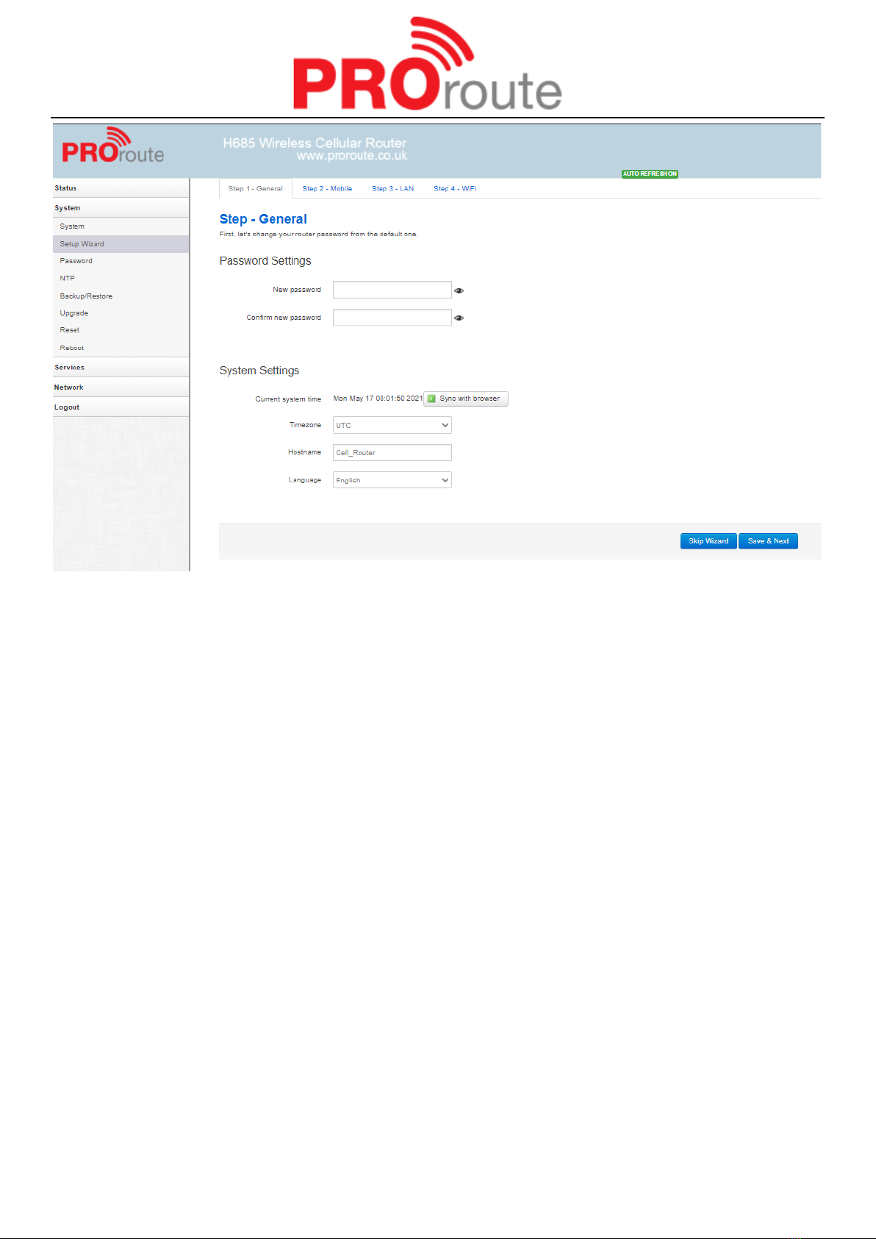Image resolution: width=876 pixels, height=1239 pixels.
Task: Click the Save & Next button
Action: (x=768, y=541)
